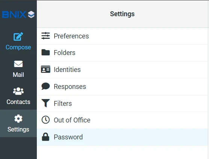Select Folders in the settings list
The image size is (209, 159).
pos(123,53)
